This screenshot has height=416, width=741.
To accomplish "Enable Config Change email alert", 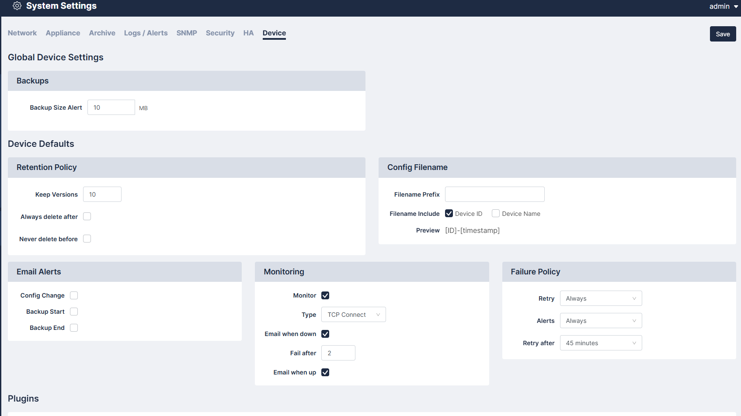I will (74, 296).
